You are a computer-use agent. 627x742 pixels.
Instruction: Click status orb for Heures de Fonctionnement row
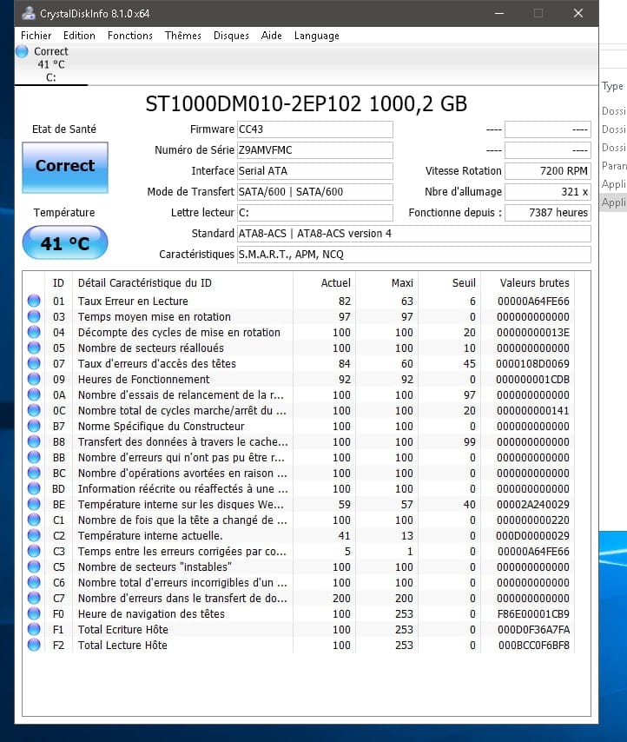tap(34, 379)
